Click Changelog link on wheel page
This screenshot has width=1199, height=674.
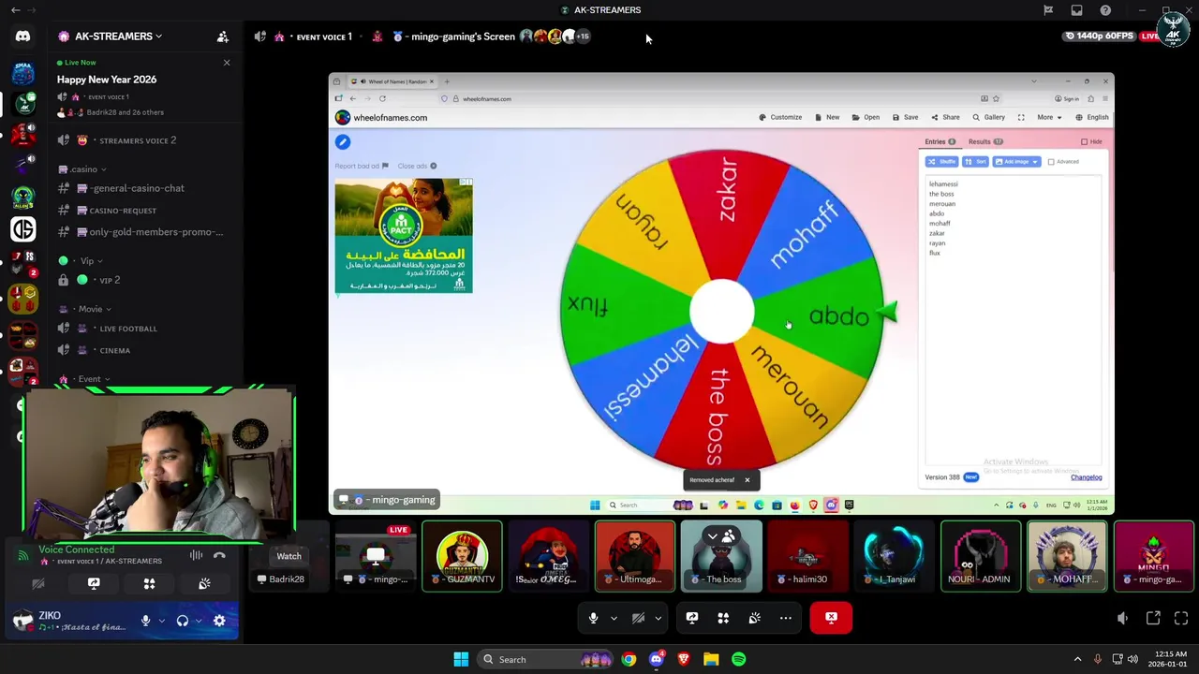coord(1087,477)
